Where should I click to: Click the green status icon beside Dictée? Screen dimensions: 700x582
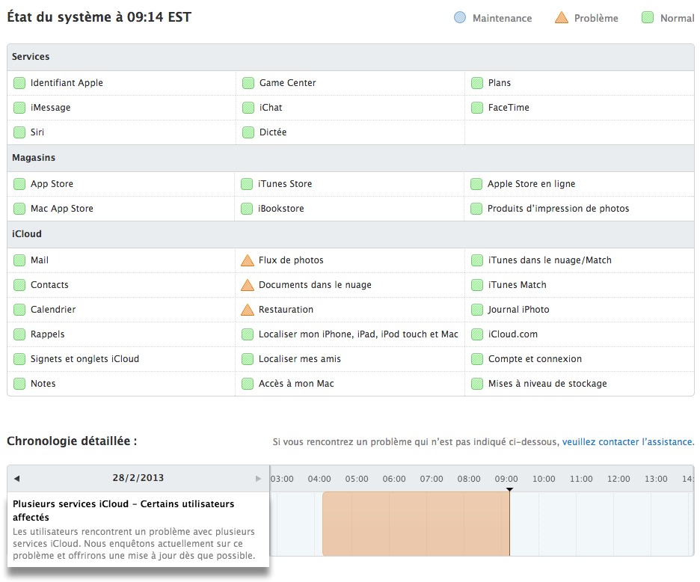click(x=248, y=132)
